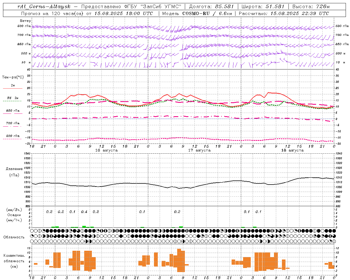Screen dimensions: 350x280
Task: Select the latitude value Широта: 51.581
Action: click(263, 7)
